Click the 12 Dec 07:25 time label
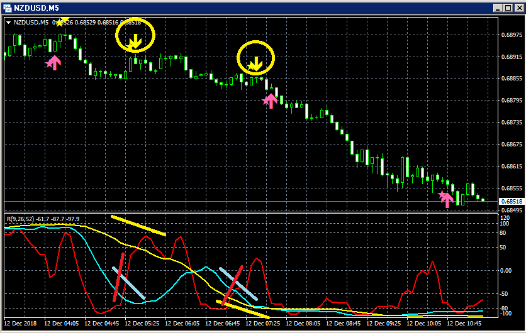The height and width of the screenshot is (333, 526). tap(262, 324)
